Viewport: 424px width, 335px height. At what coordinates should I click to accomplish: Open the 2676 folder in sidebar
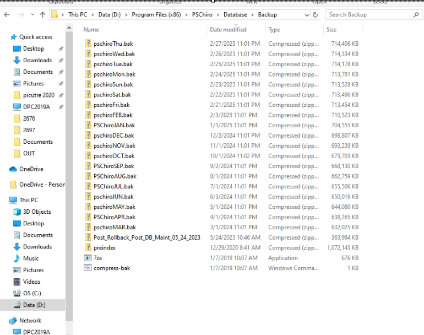29,118
